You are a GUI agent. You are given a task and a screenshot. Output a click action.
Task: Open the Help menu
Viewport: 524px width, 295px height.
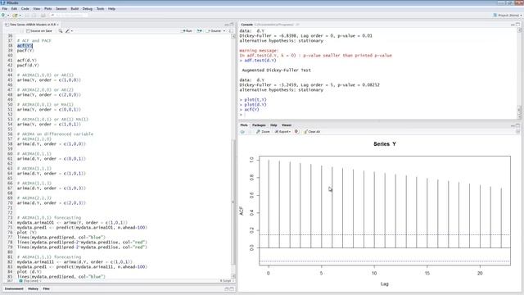pos(111,9)
